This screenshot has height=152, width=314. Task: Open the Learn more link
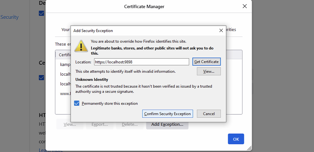[51, 150]
